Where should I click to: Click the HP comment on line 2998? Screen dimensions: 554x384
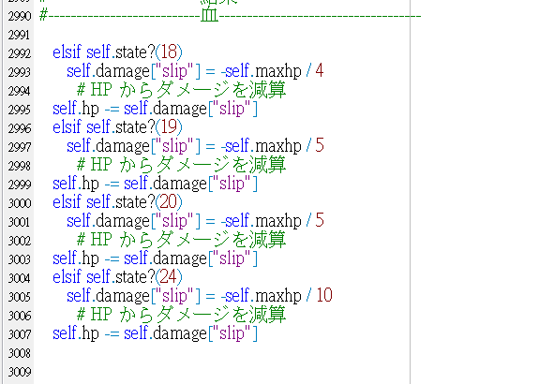[x=181, y=165]
